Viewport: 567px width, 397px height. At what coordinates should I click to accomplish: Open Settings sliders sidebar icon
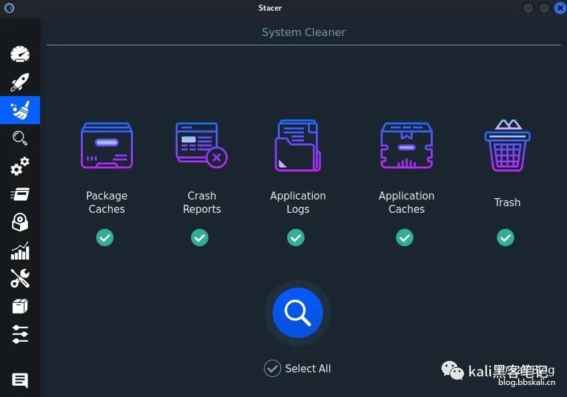click(20, 334)
